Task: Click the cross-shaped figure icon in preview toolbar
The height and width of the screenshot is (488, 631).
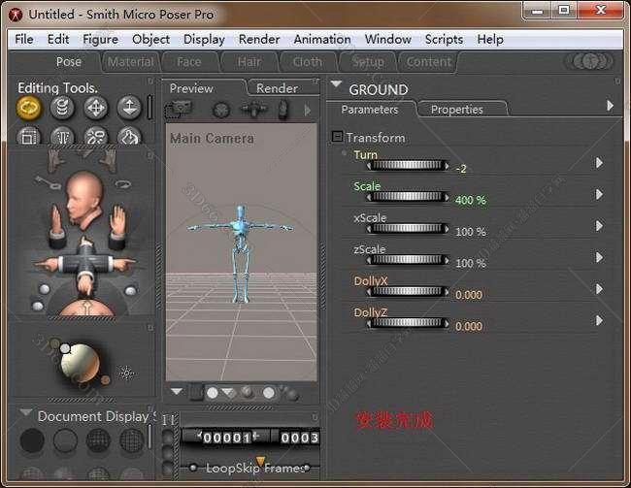Action: (x=253, y=110)
